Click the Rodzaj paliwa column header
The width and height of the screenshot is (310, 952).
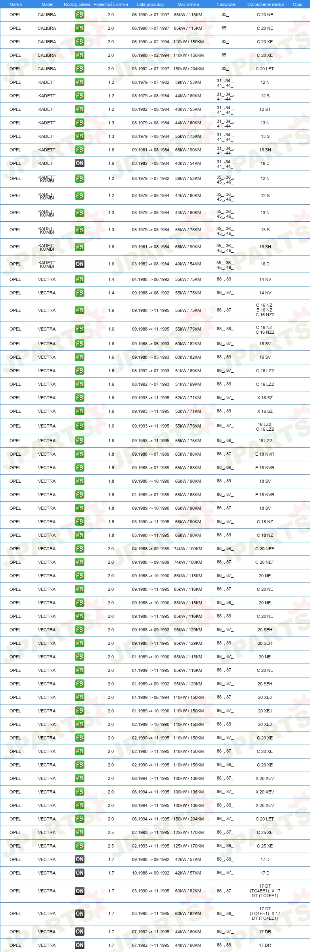[77, 4]
